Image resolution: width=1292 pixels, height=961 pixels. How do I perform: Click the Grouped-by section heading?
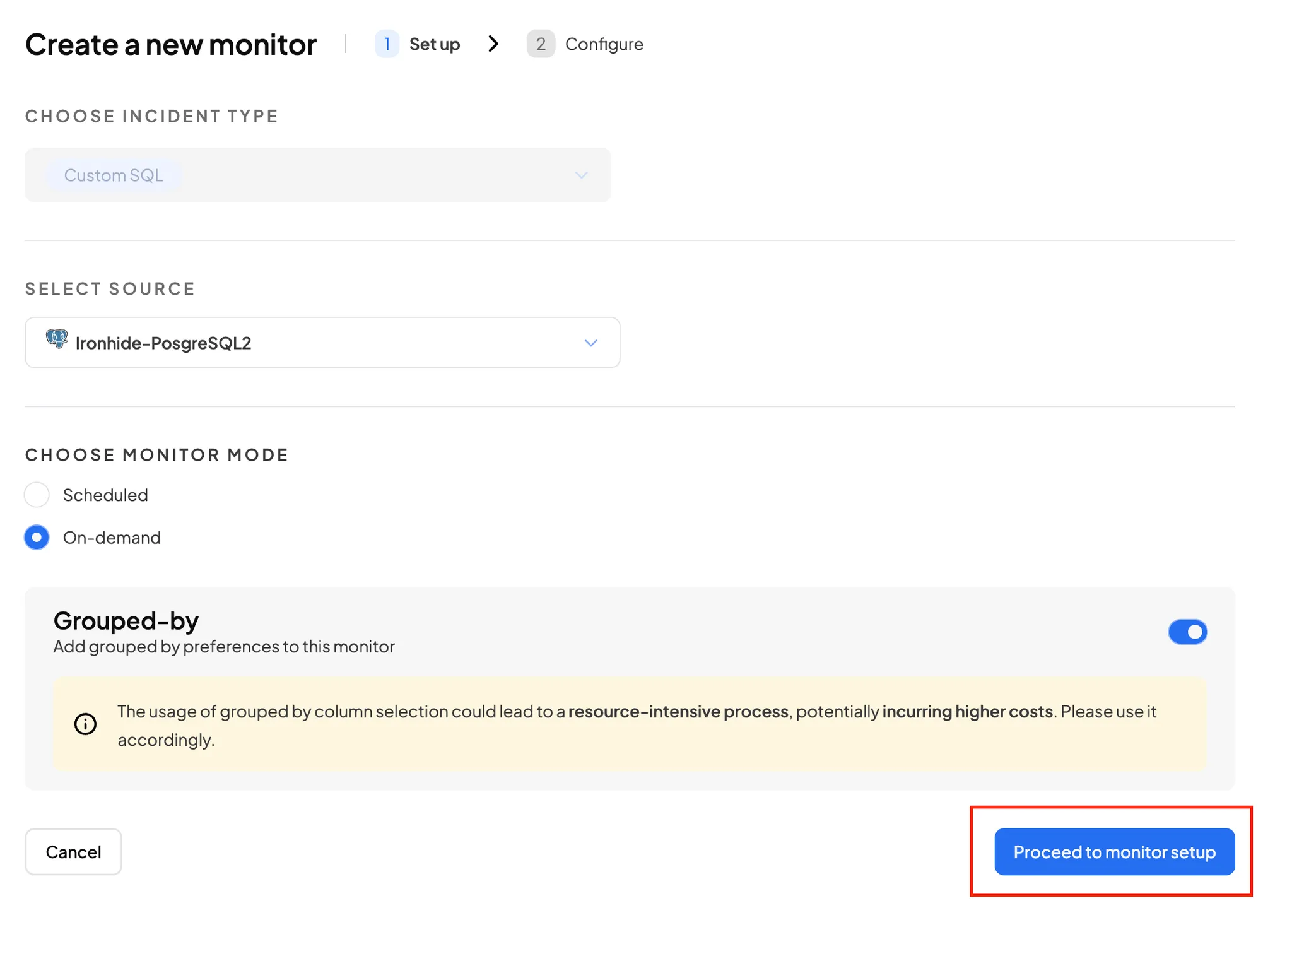(126, 621)
